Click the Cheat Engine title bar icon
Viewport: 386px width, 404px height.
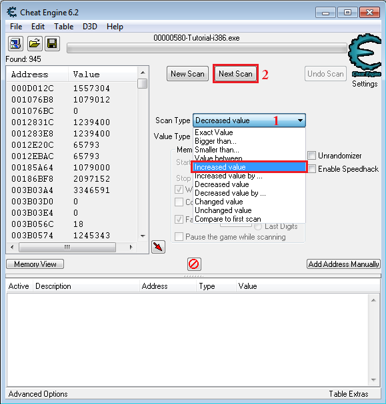point(12,12)
